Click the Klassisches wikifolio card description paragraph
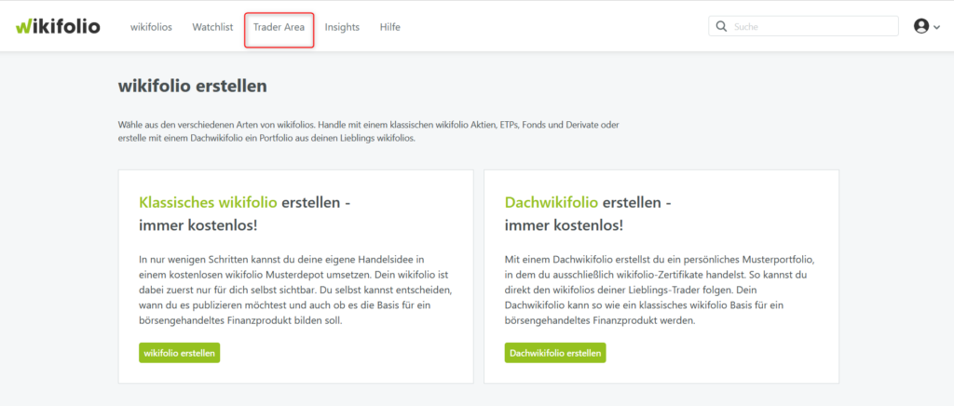The height and width of the screenshot is (406, 954). click(x=293, y=289)
